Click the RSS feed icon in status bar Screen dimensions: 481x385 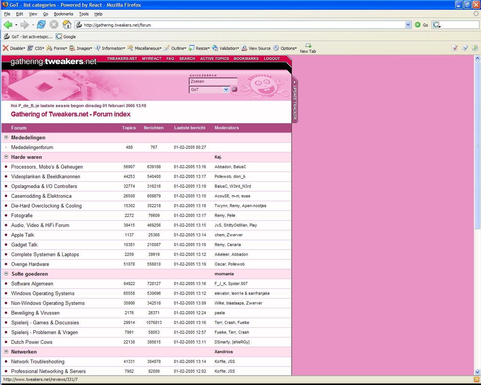[x=476, y=380]
